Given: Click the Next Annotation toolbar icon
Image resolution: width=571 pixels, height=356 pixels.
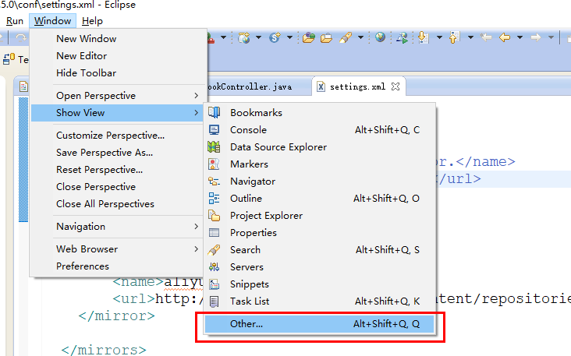Looking at the screenshot, I should tap(423, 37).
